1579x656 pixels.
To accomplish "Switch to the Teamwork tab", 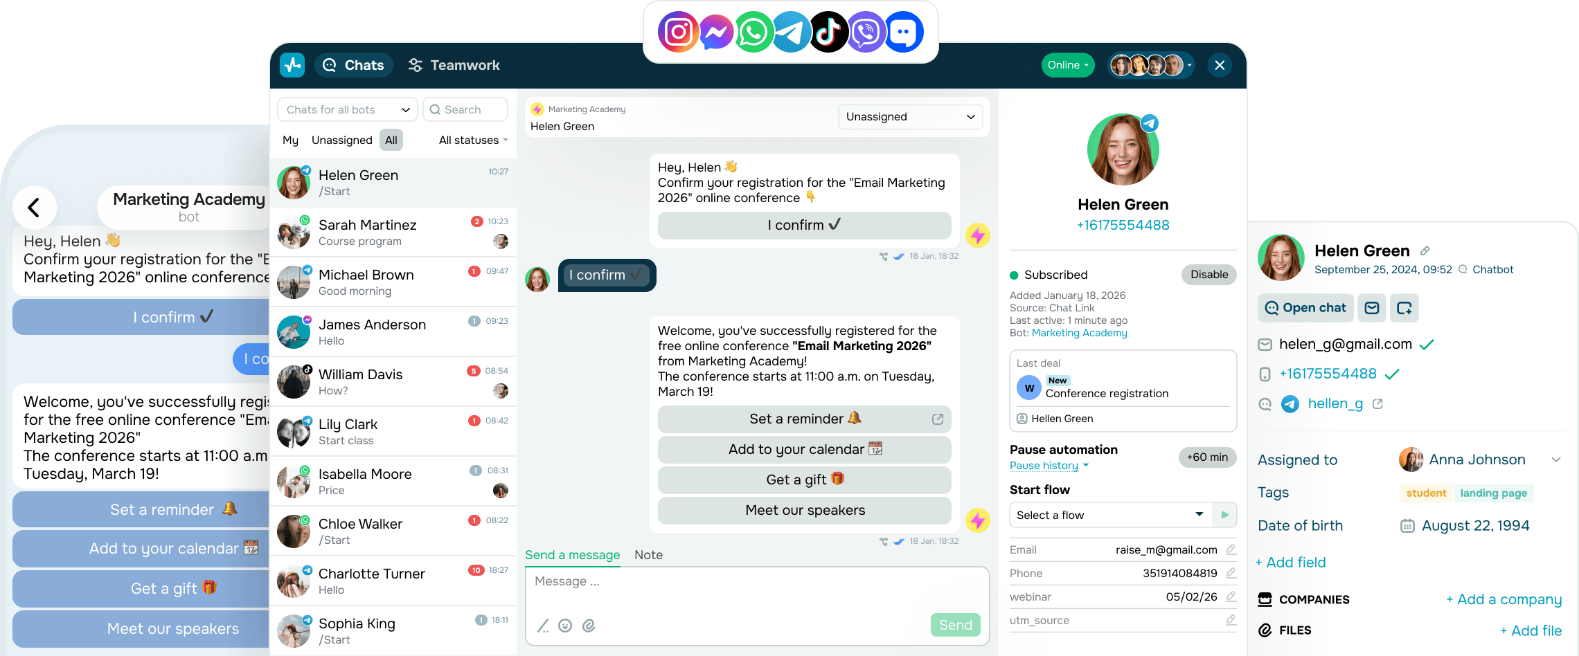I will [x=454, y=64].
